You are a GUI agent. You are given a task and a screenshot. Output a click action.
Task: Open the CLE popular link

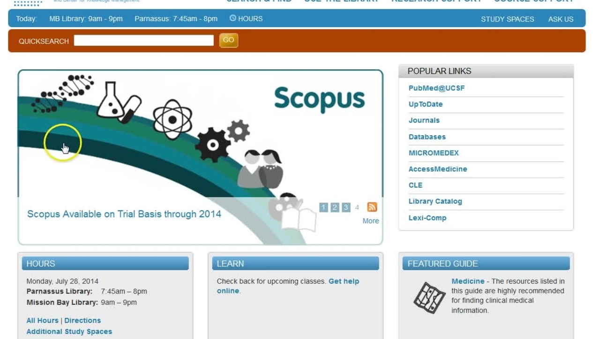point(415,185)
